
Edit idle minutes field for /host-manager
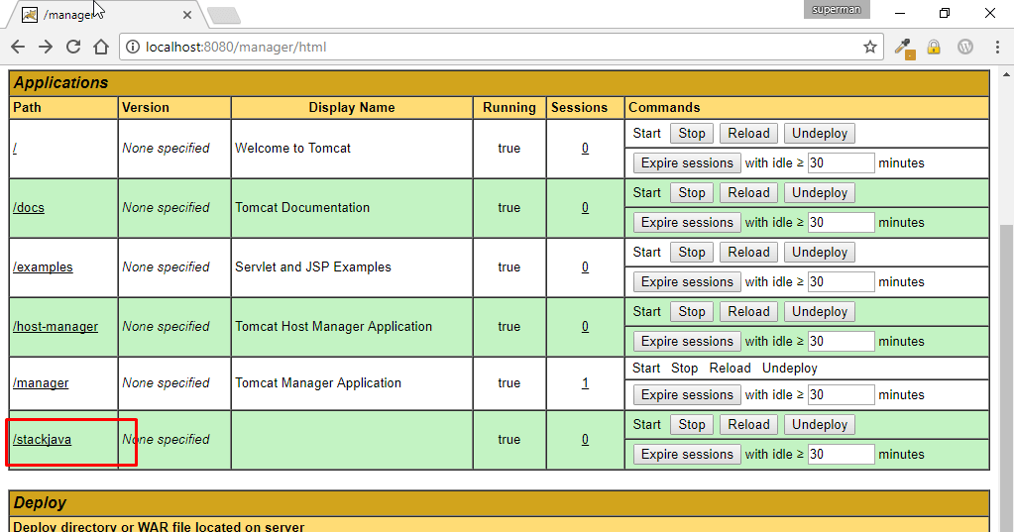point(842,342)
